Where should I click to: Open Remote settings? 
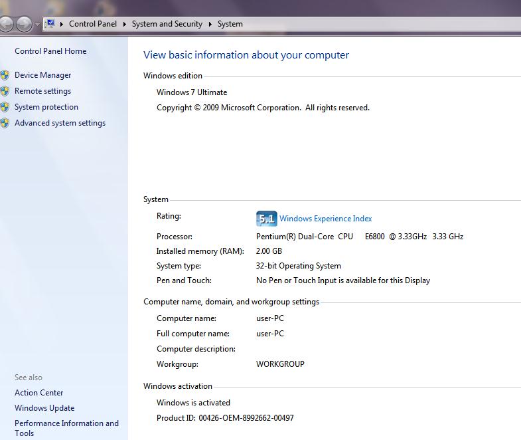tap(43, 91)
